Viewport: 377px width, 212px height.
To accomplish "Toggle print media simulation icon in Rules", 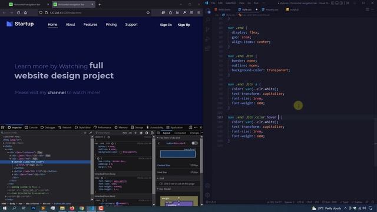I will [x=152, y=132].
